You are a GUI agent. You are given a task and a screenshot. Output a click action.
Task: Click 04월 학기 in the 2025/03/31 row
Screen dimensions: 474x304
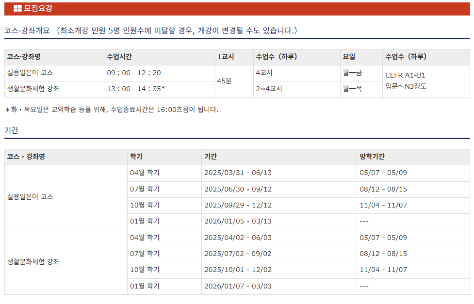[145, 173]
